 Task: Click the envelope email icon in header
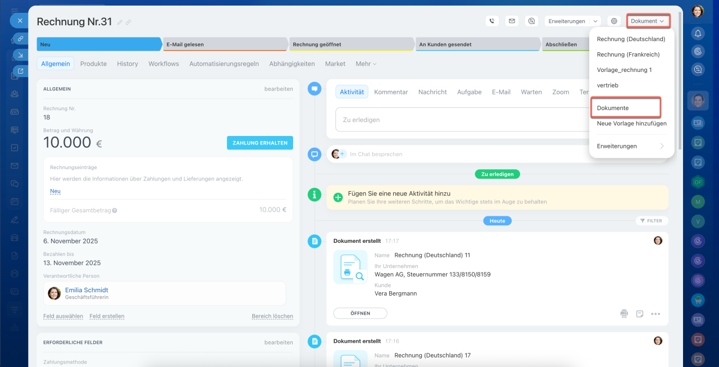pos(512,21)
